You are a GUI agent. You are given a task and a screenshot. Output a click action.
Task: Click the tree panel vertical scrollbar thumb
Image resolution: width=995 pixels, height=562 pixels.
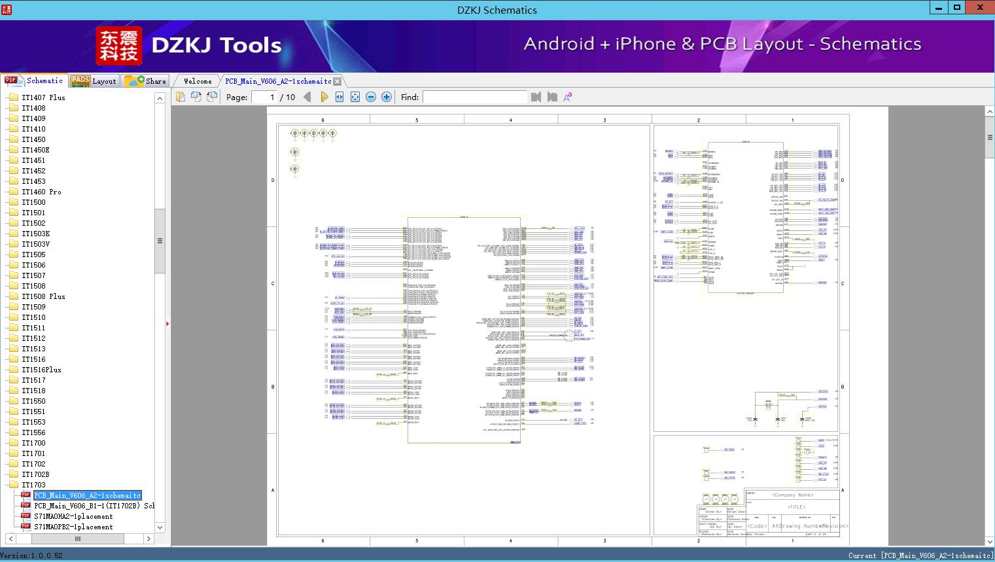(160, 241)
